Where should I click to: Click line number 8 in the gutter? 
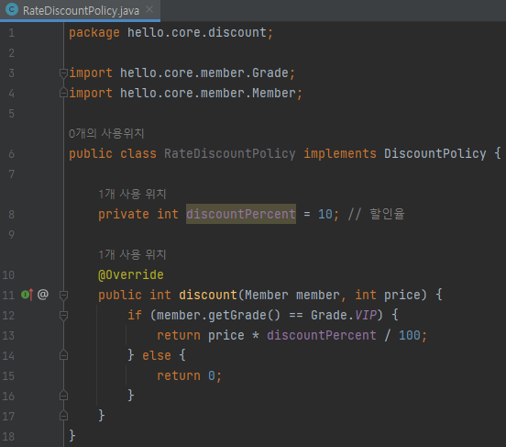tap(11, 214)
